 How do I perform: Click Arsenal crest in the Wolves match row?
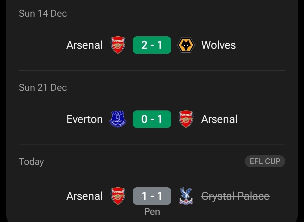click(x=118, y=45)
